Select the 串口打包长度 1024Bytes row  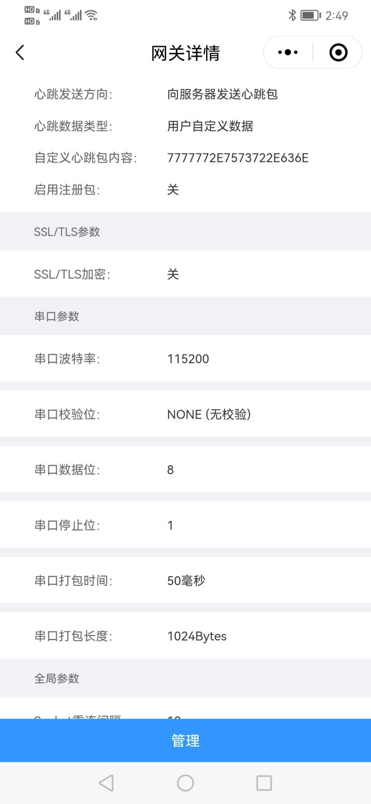(x=185, y=636)
